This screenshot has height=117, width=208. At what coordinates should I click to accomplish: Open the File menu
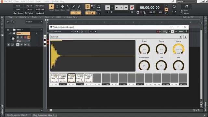(x=6, y=1)
